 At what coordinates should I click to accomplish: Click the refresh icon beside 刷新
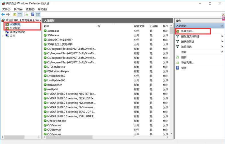[177, 57]
